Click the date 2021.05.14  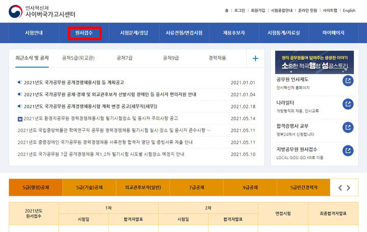(x=243, y=118)
